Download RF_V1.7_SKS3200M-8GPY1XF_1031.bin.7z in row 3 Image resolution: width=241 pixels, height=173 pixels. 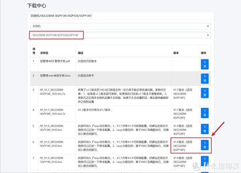205,93
